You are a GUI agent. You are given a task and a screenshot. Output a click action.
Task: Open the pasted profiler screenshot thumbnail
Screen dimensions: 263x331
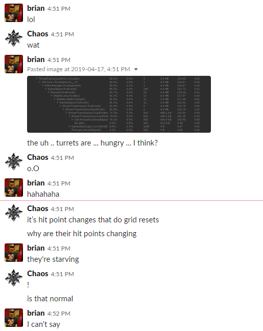click(119, 105)
